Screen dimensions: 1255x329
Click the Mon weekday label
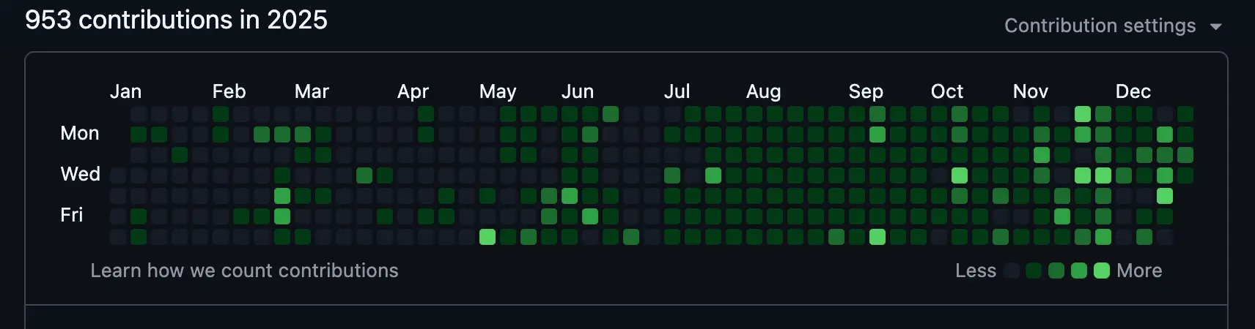79,133
